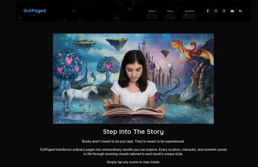Viewport: 258px width, 167px height.
Task: Click the 'Simply tap any scene to step inside' text
Action: (x=133, y=162)
